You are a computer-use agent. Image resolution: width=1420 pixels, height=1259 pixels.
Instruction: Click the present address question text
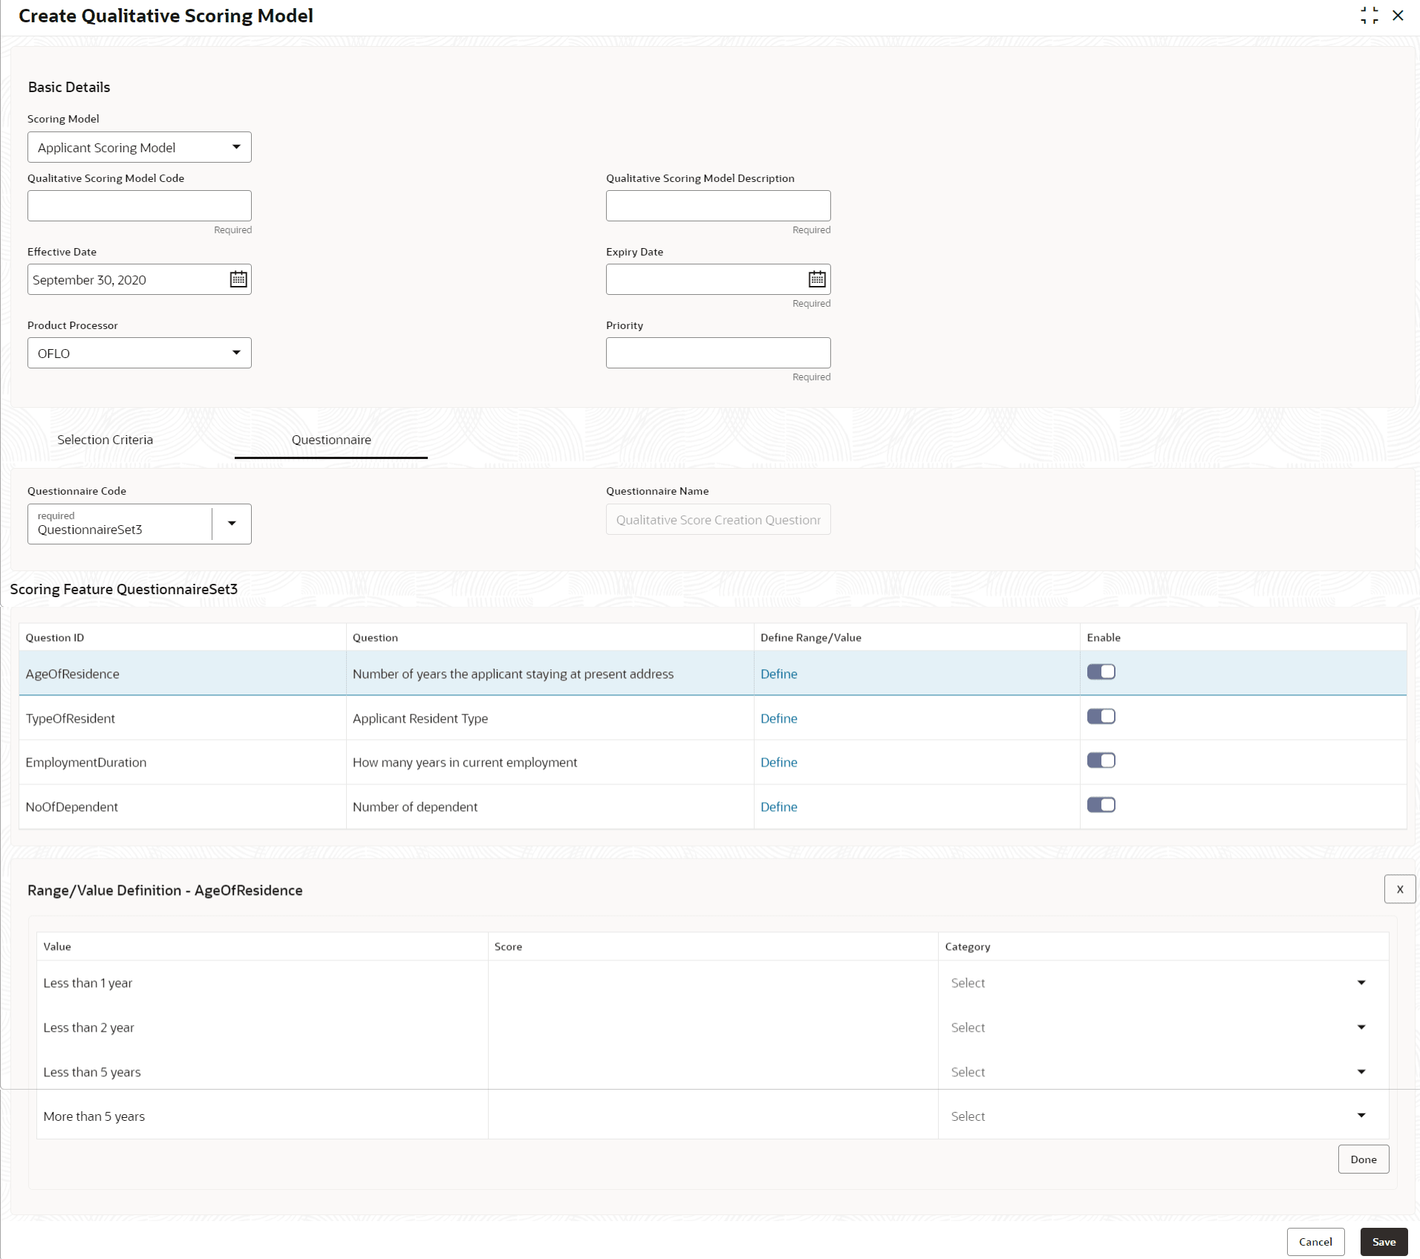pos(513,674)
